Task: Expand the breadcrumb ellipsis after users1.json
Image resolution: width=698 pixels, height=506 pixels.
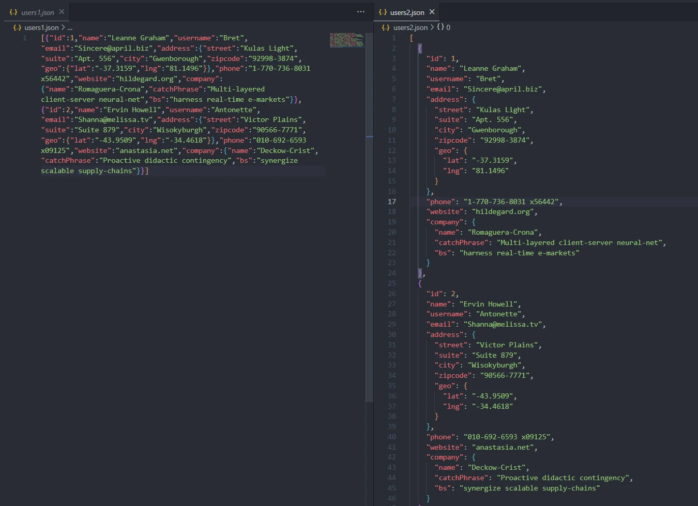Action: tap(70, 27)
